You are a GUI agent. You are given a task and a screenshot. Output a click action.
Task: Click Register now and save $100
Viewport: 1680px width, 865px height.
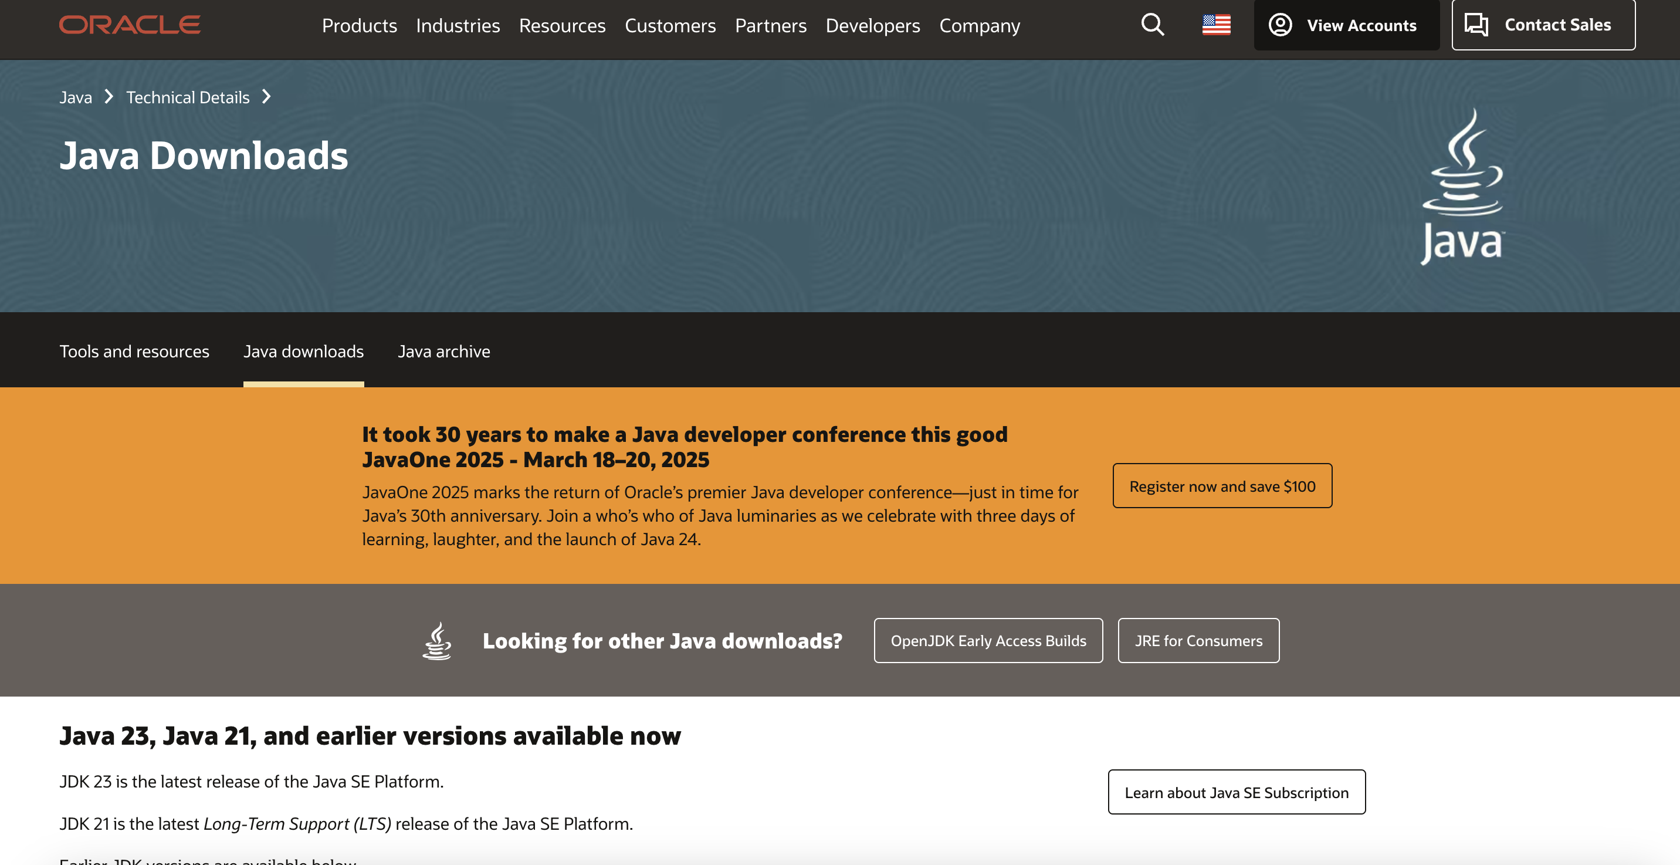(1222, 486)
